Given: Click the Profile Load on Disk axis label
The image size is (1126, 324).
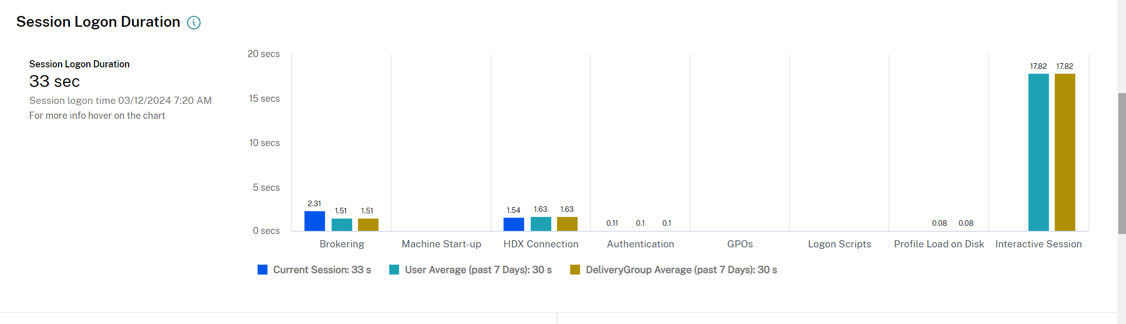Looking at the screenshot, I should pyautogui.click(x=939, y=244).
